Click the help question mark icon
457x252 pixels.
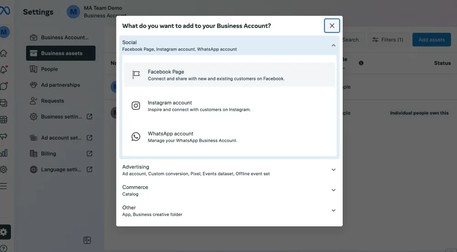click(x=4, y=248)
